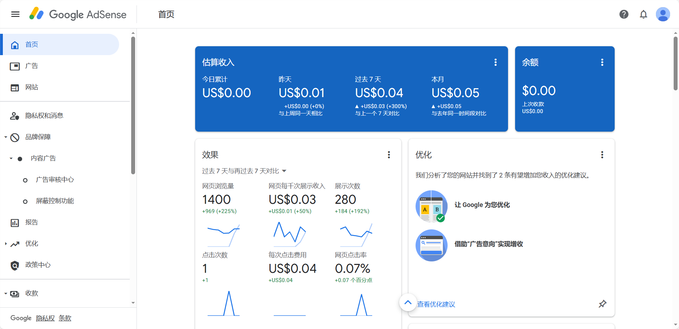
Task: Open more options for 效果 card
Action: click(x=389, y=155)
